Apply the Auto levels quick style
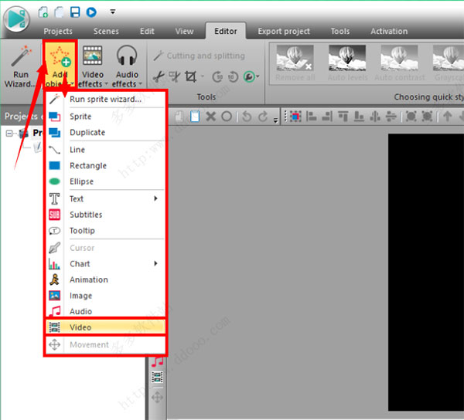Viewport: 464px width, 420px height. click(x=347, y=63)
